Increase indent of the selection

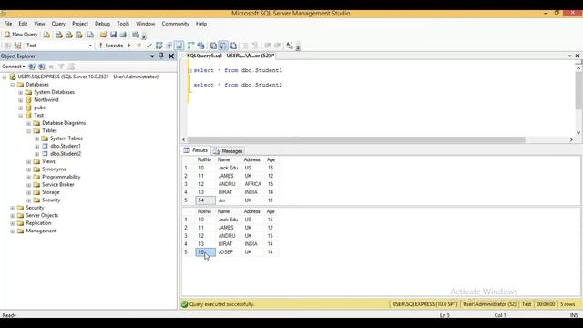coord(277,46)
